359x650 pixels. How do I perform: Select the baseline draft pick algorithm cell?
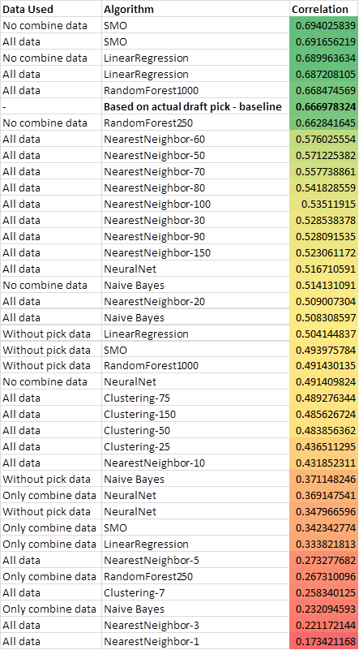(x=195, y=106)
